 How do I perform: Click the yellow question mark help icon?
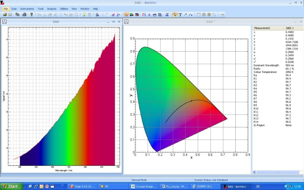(x=31, y=15)
